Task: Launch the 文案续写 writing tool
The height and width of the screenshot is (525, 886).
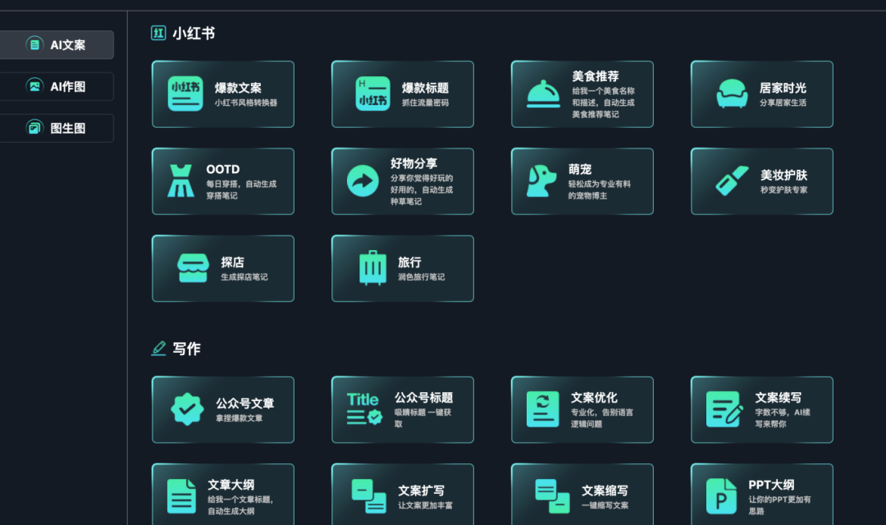Action: click(x=761, y=409)
